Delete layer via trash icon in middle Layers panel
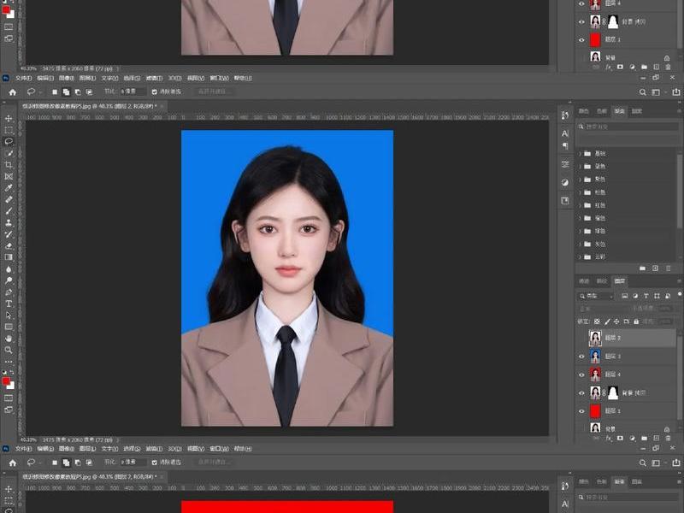This screenshot has width=684, height=513. (x=668, y=438)
